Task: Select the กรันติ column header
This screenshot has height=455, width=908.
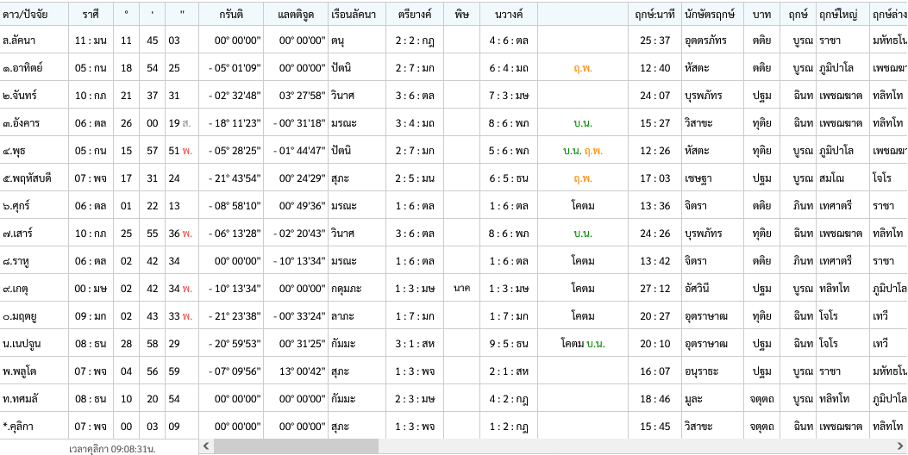Action: (x=230, y=15)
